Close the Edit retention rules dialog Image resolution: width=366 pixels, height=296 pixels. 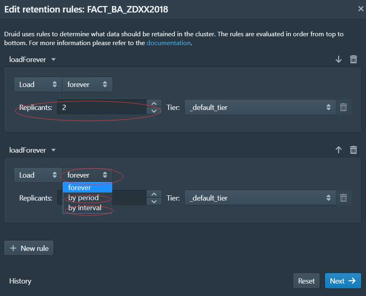coord(361,8)
